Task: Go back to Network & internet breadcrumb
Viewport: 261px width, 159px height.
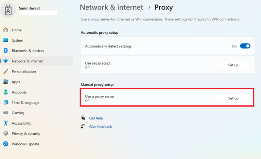Action: (111, 7)
